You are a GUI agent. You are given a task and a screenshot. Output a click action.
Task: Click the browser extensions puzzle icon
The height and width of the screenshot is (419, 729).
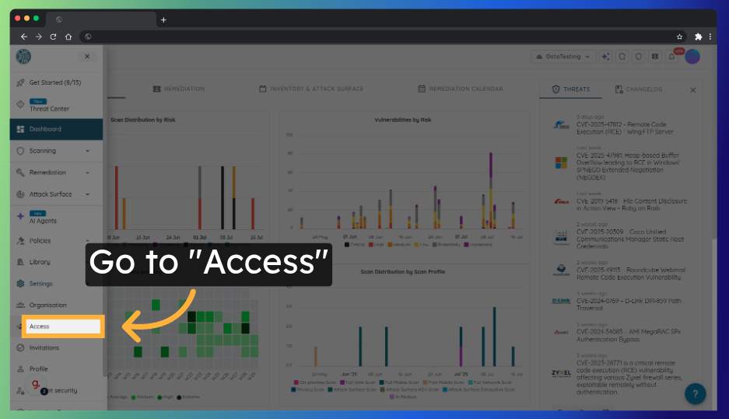[x=698, y=37]
